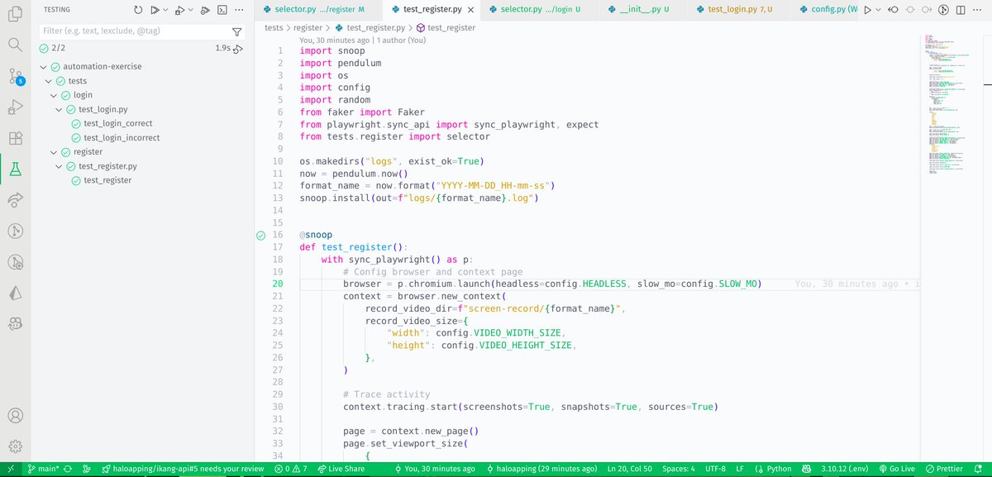
Task: Open Testing panel more actions menu
Action: coord(240,10)
